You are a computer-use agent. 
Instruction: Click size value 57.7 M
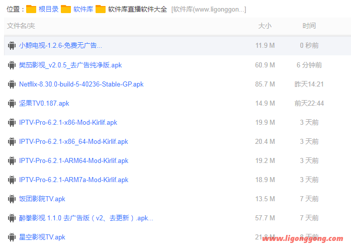pyautogui.click(x=265, y=218)
